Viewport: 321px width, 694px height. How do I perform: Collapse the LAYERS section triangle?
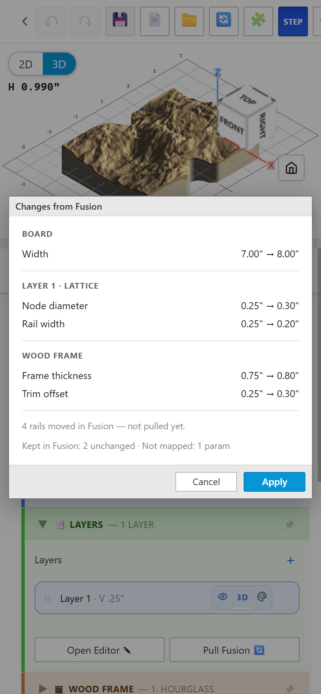tap(42, 525)
